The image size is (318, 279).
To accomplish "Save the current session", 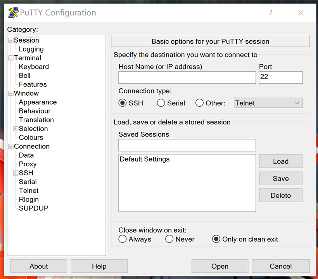I will pyautogui.click(x=280, y=179).
